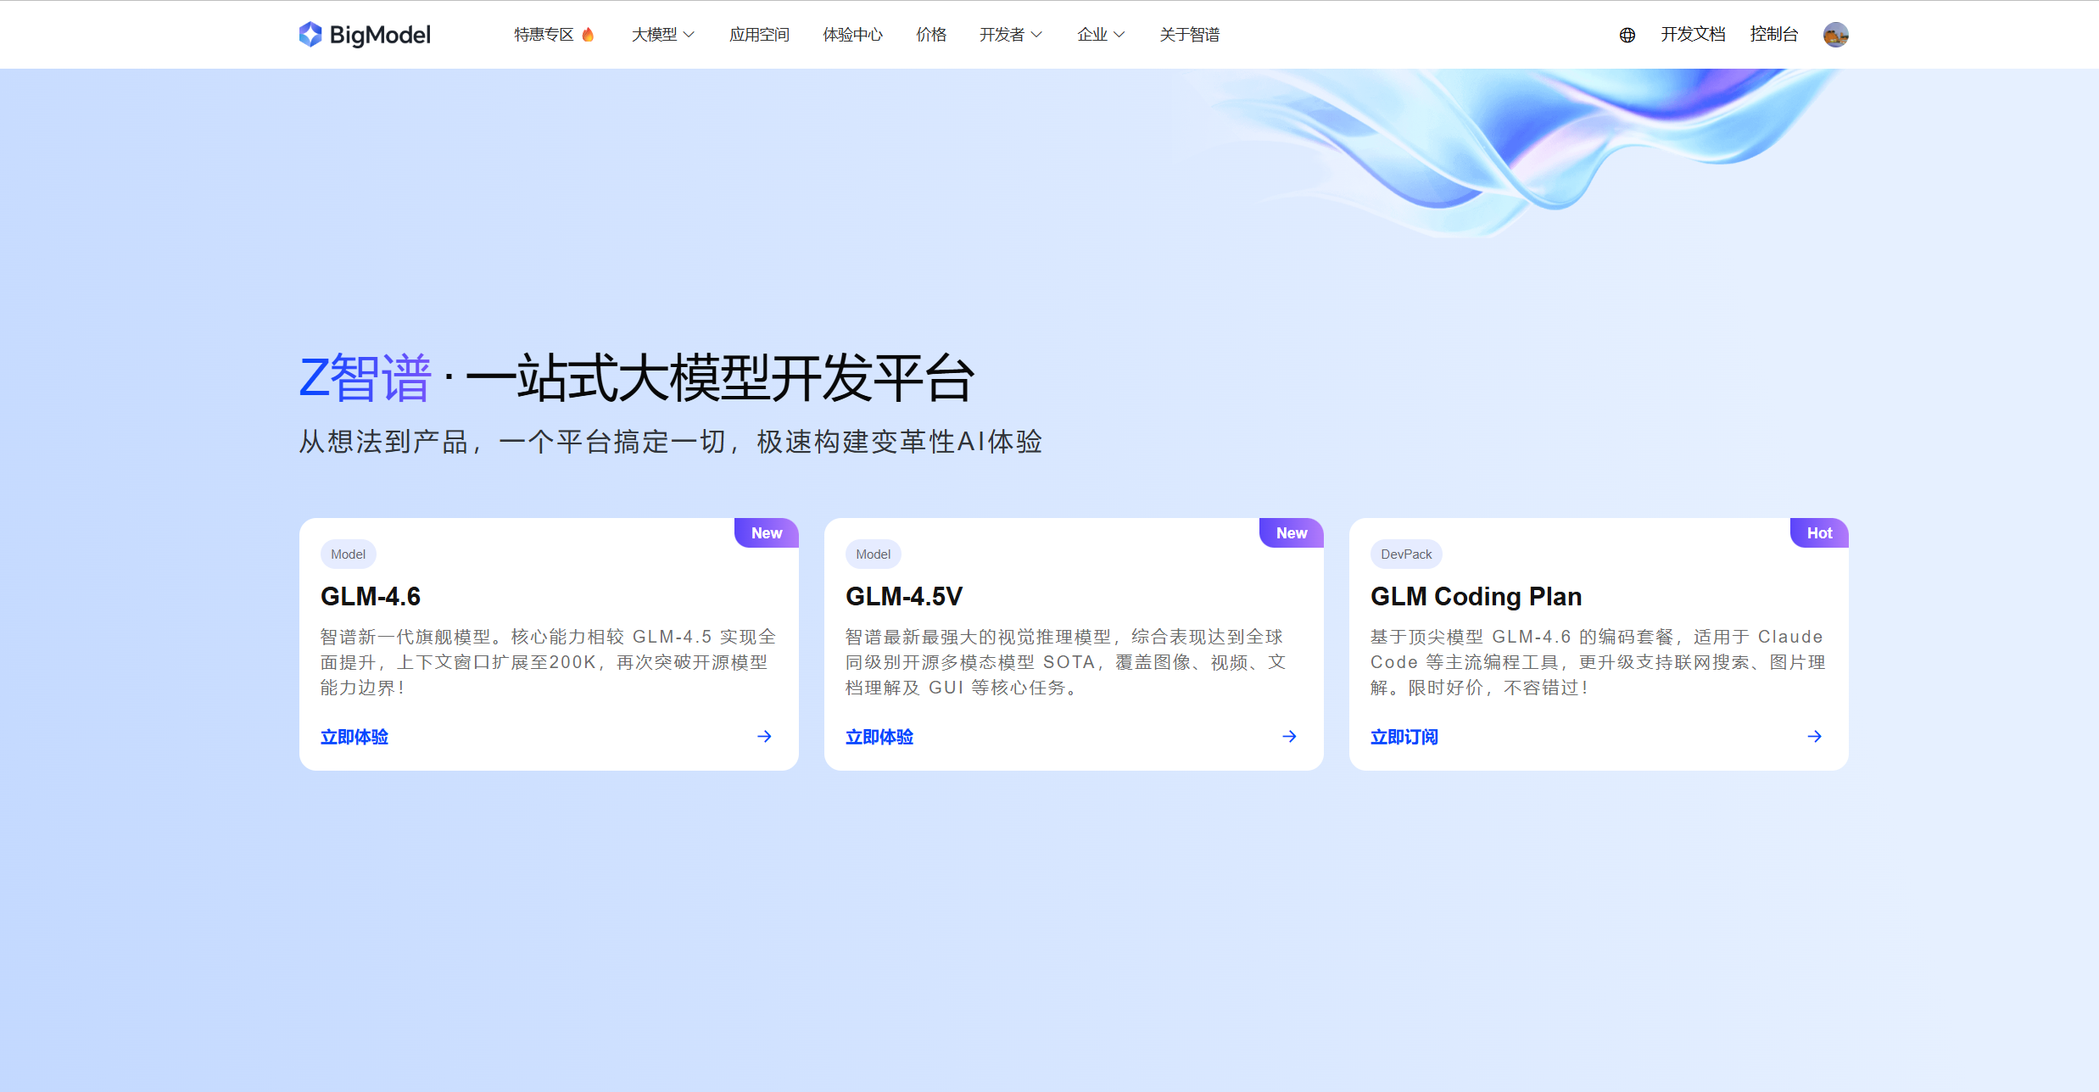This screenshot has height=1092, width=2099.
Task: Click the DevPack tag label
Action: pos(1406,554)
